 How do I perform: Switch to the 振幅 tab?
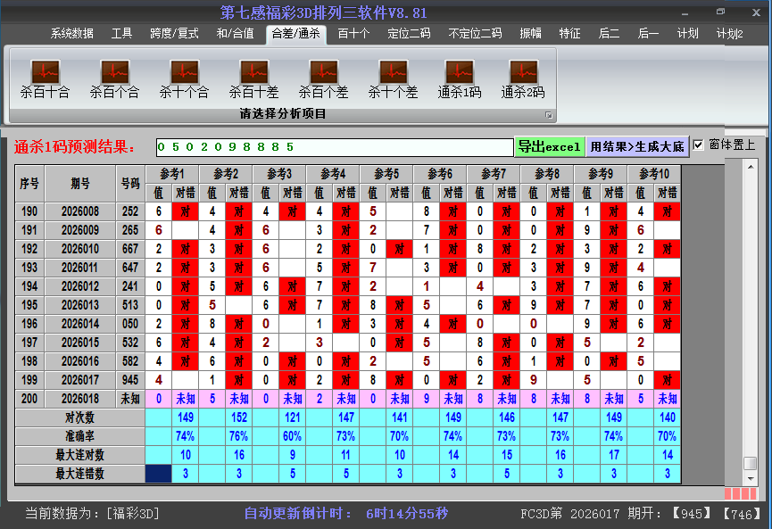click(x=530, y=34)
